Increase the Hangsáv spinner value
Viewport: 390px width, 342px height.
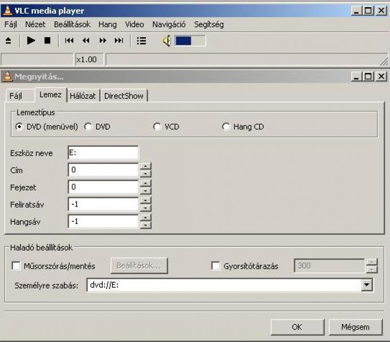(x=146, y=218)
